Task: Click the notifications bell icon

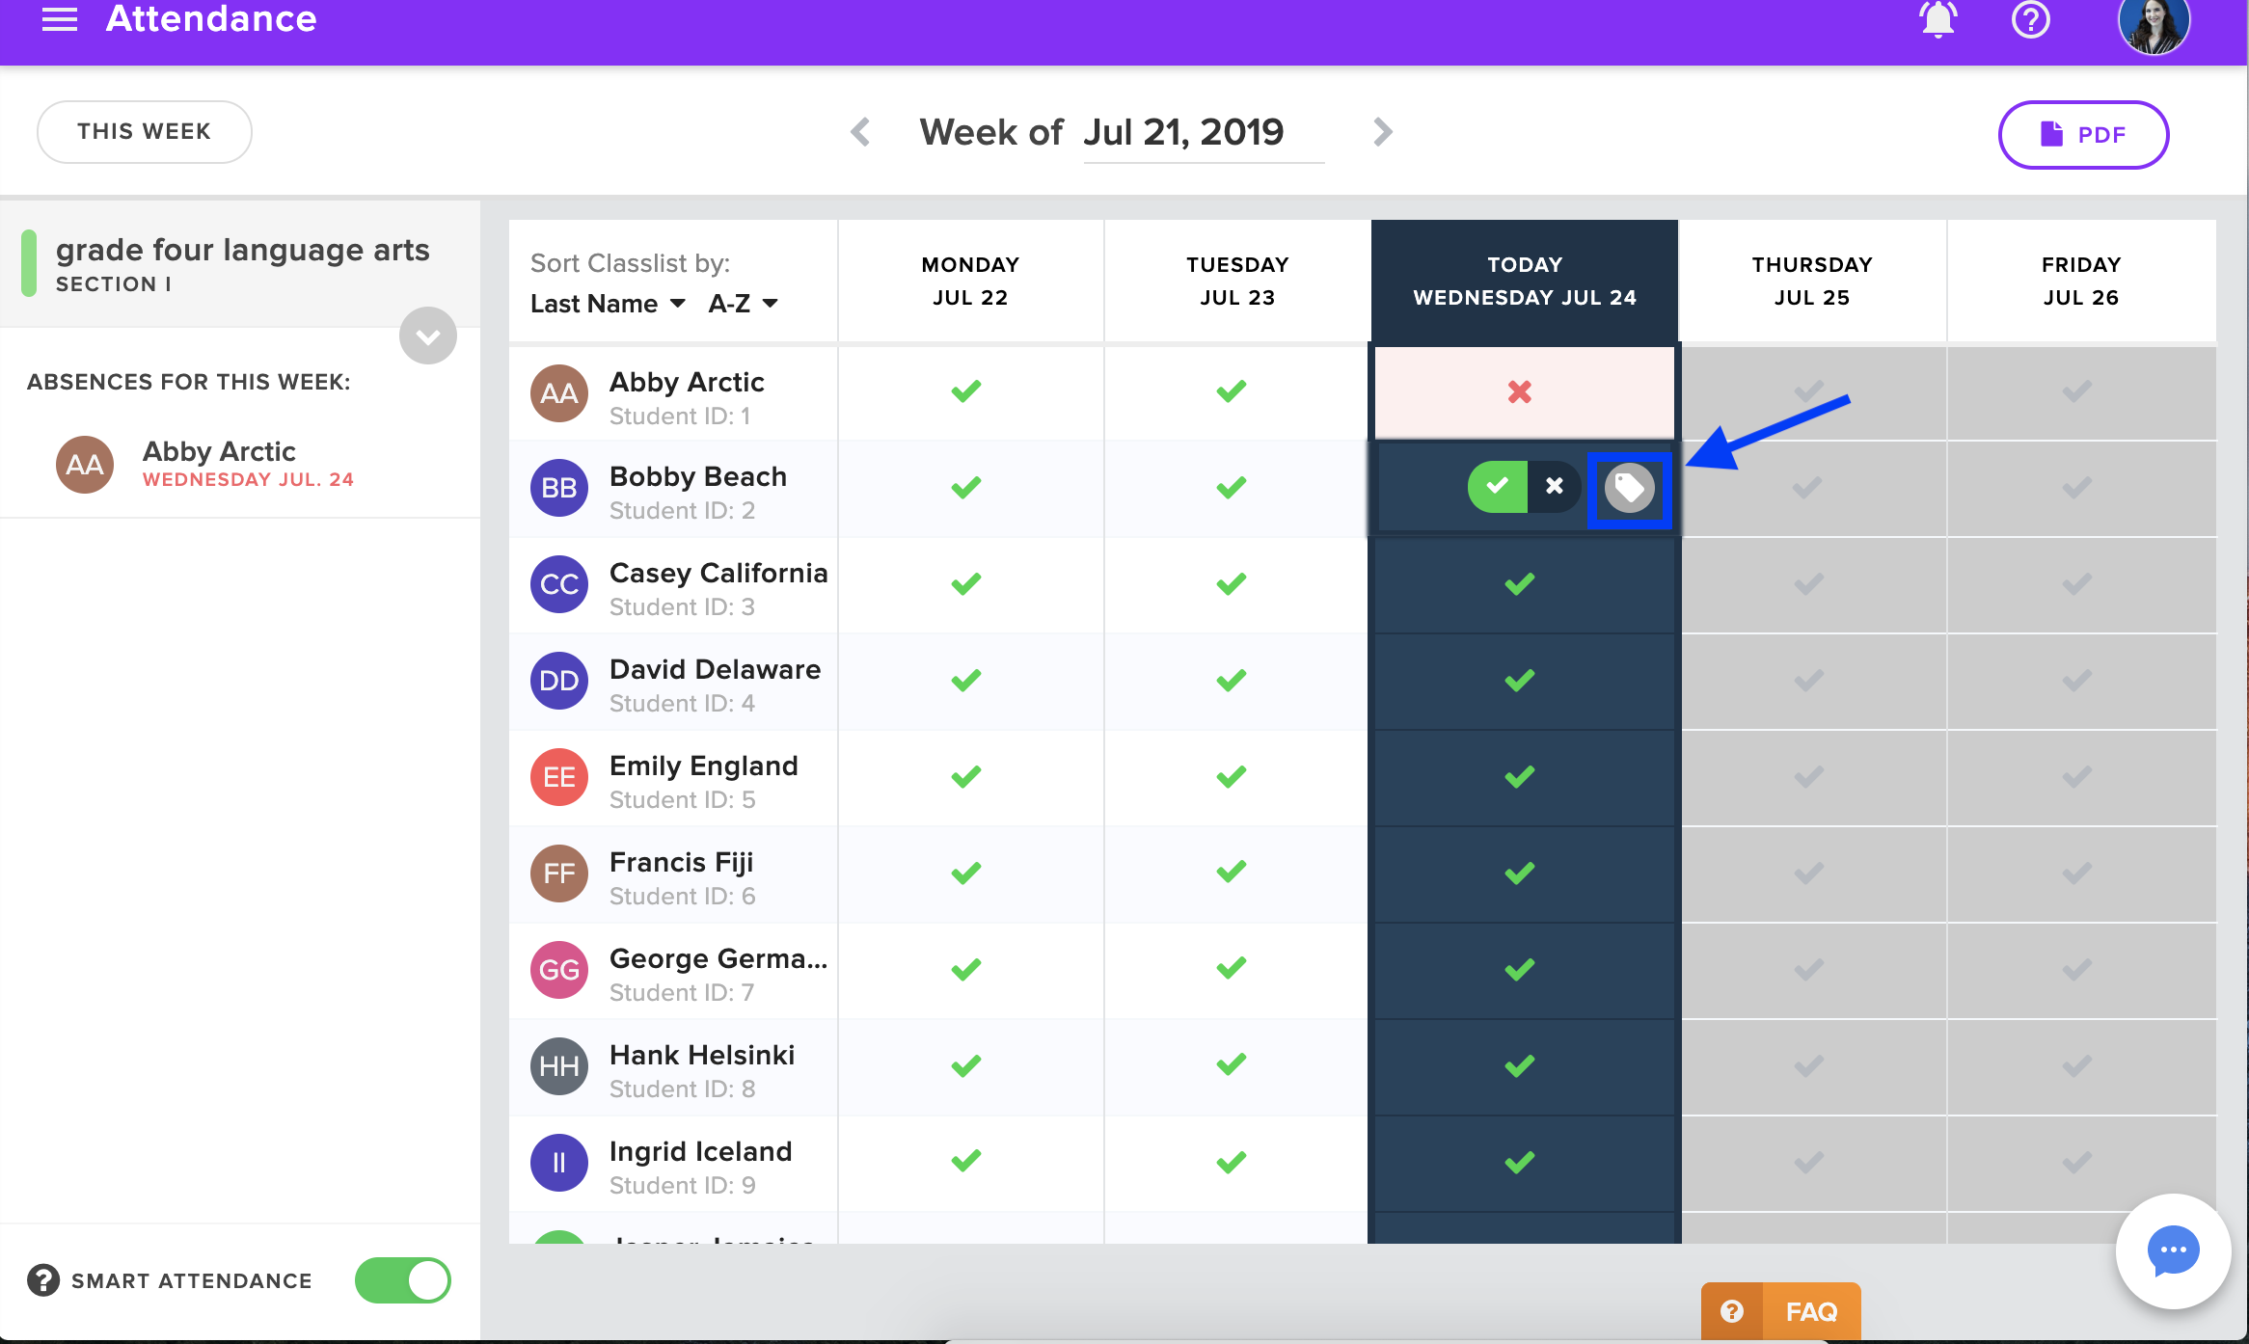Action: coord(1937,20)
